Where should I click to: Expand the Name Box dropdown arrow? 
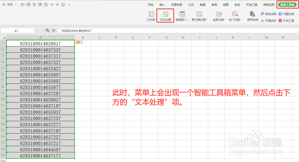point(33,31)
